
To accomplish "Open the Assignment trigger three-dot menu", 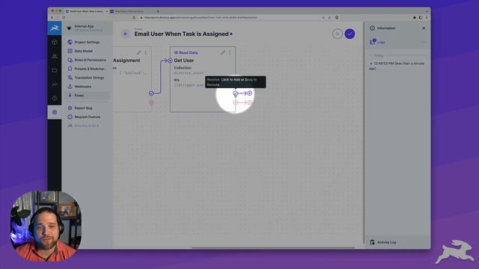I will click(x=146, y=52).
